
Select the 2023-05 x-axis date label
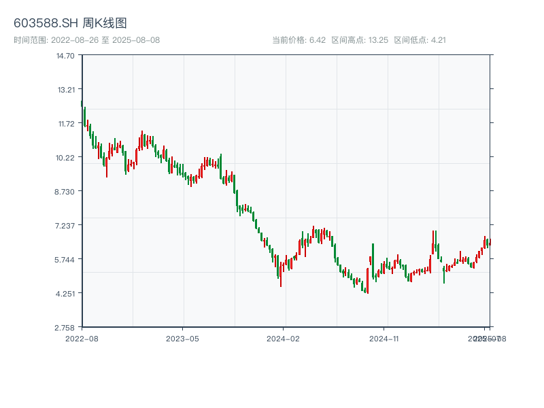click(182, 338)
